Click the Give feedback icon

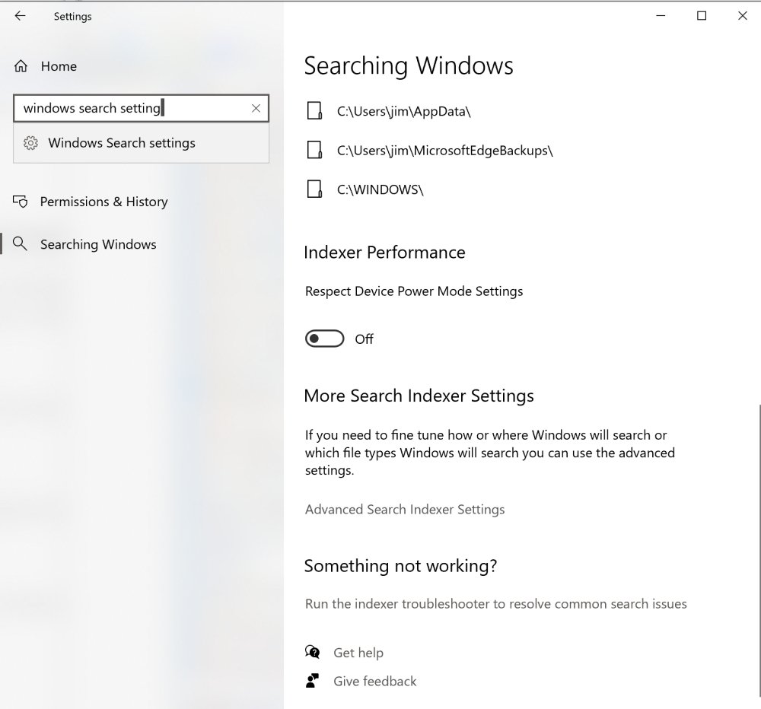click(313, 681)
